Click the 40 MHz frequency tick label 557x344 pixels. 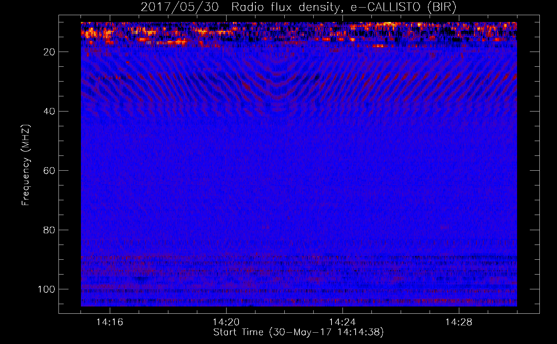(x=50, y=111)
